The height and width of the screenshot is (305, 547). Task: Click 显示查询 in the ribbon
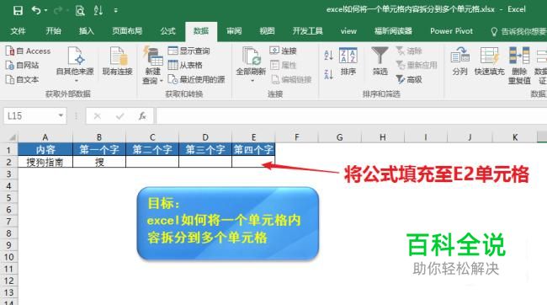point(189,51)
